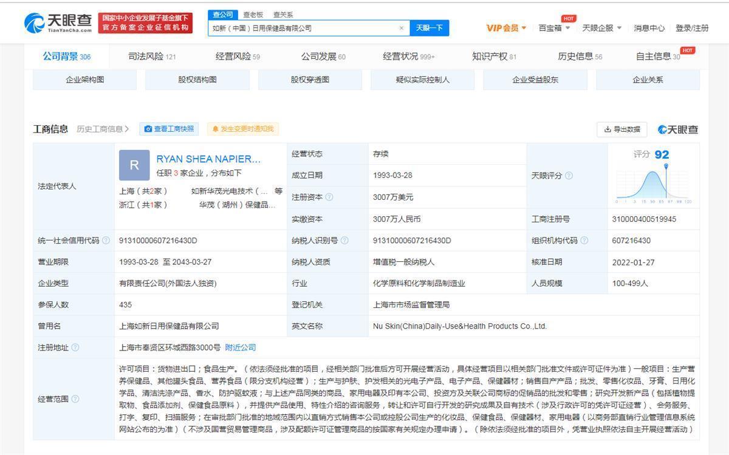Screen dimensions: 729x455
Task: Click help icon next to 天眼评分
Action: click(569, 176)
